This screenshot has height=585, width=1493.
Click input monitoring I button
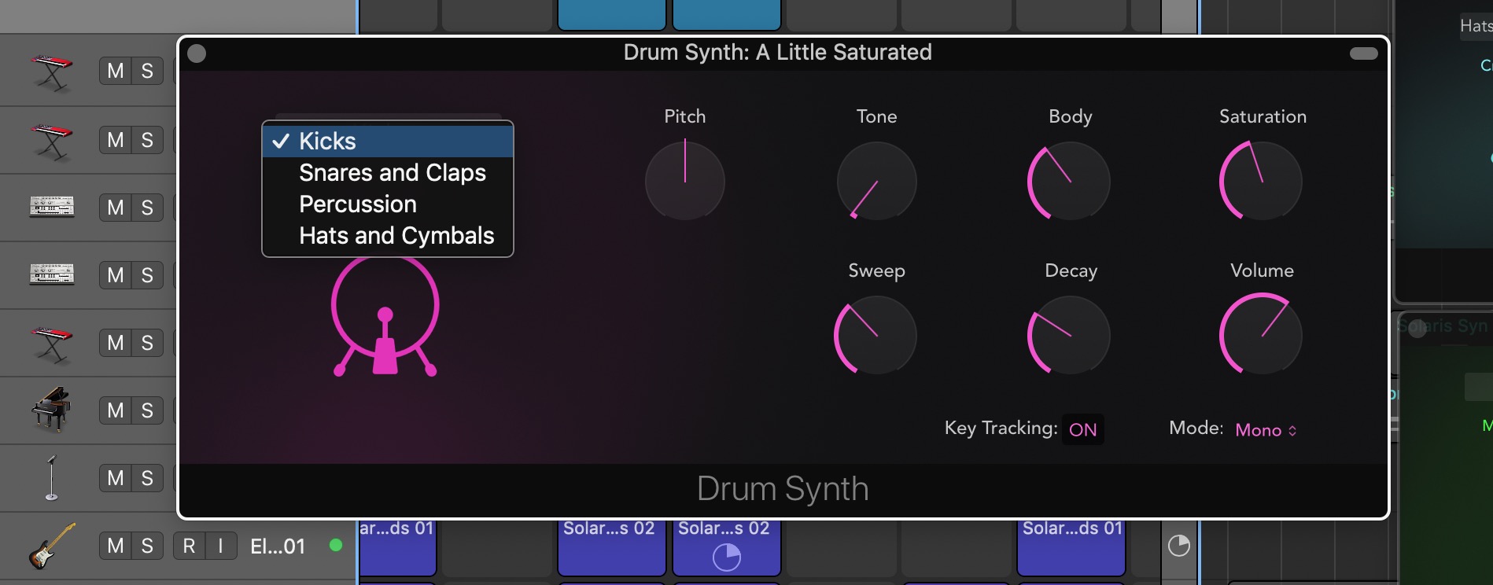pos(221,546)
